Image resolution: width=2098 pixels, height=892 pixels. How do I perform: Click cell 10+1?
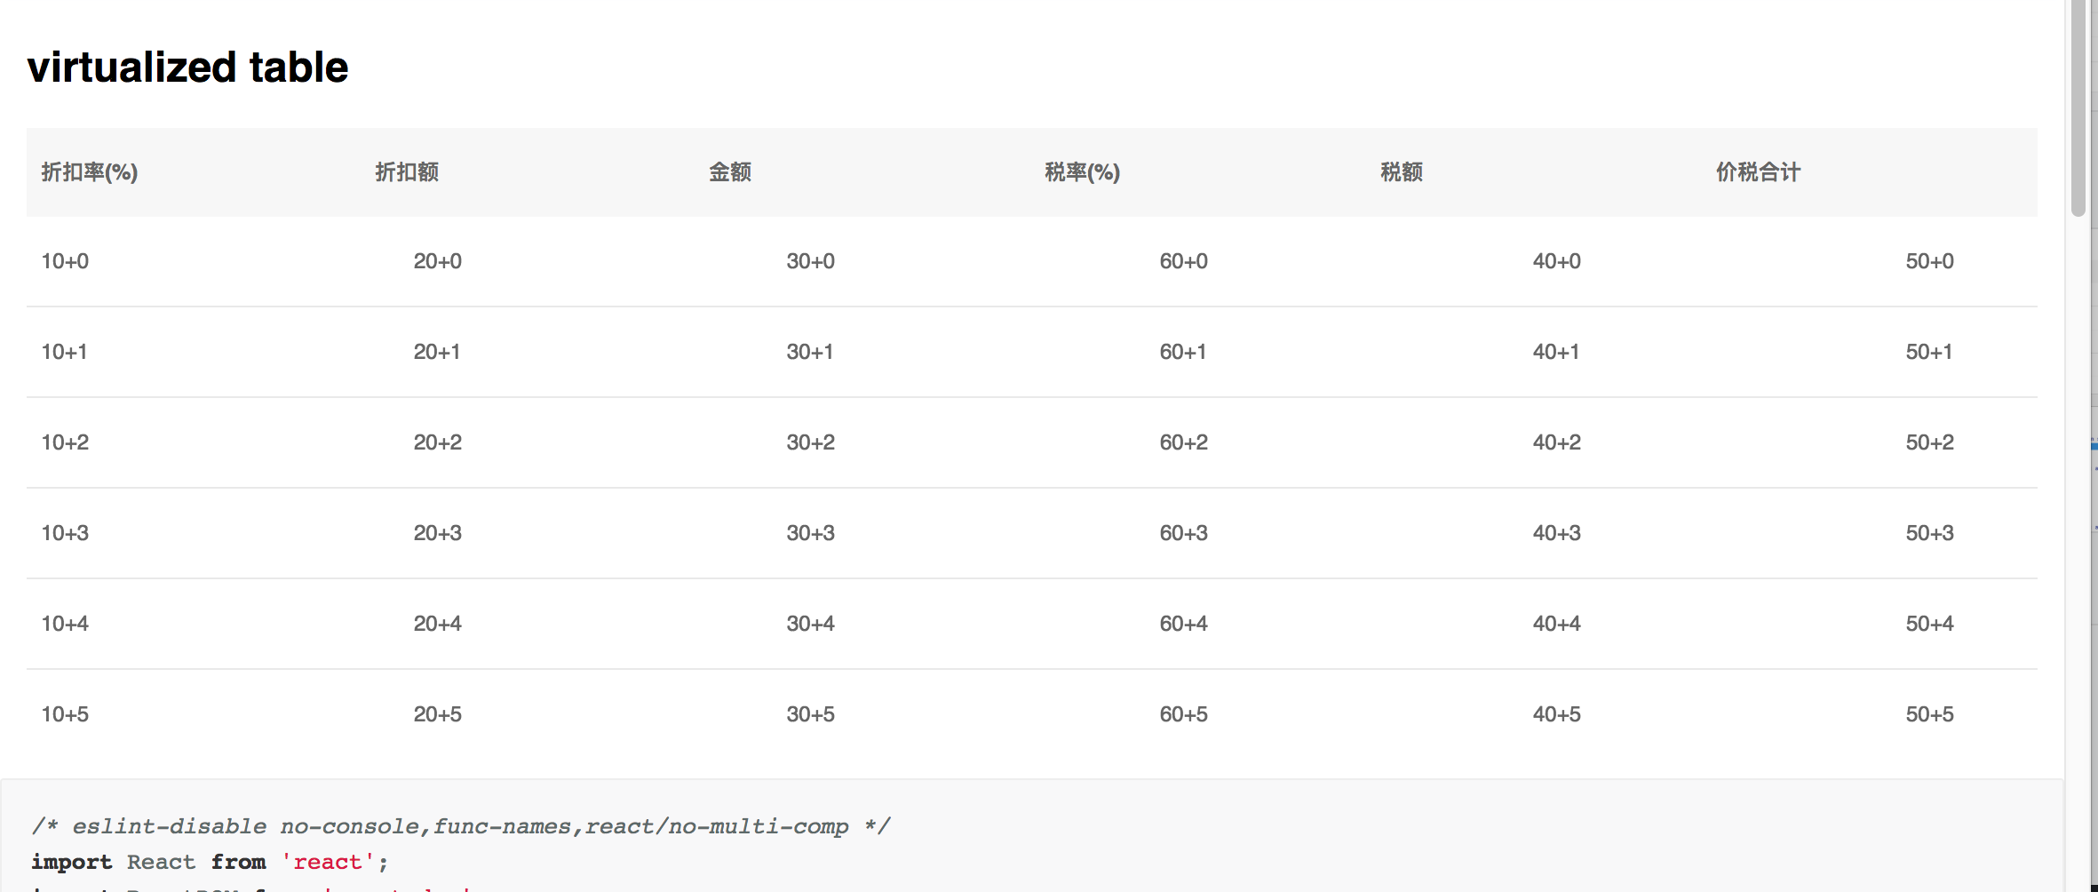click(x=65, y=352)
